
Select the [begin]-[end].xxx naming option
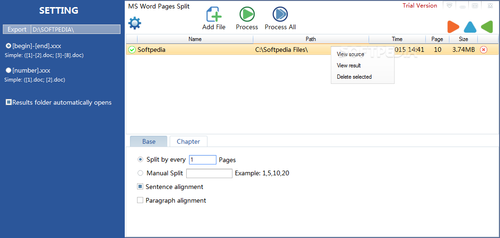pos(9,46)
